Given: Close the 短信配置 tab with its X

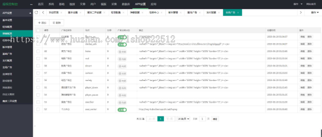Looking at the screenshot, I should 123,12.
